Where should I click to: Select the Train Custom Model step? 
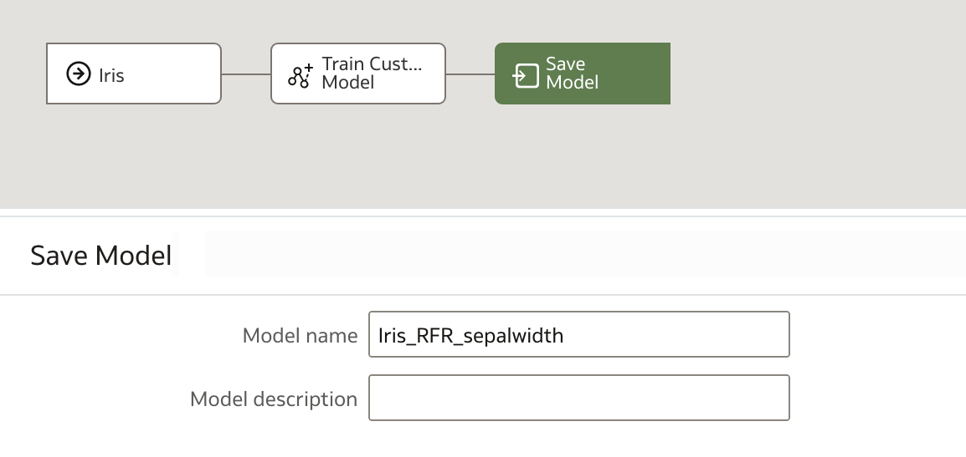[358, 74]
